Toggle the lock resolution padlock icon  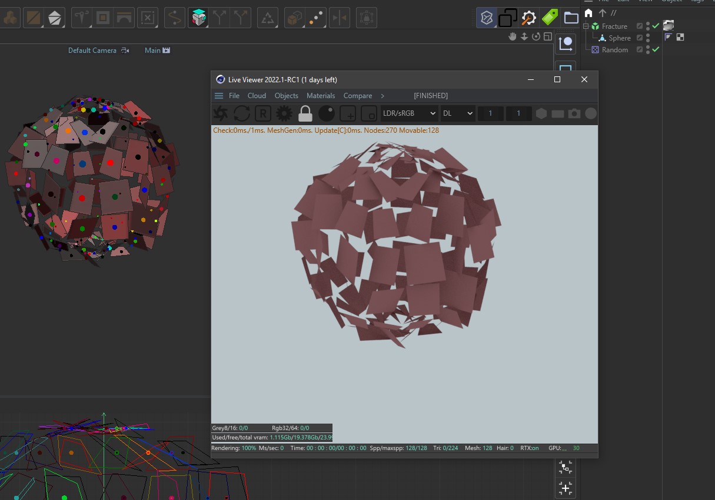tap(305, 113)
